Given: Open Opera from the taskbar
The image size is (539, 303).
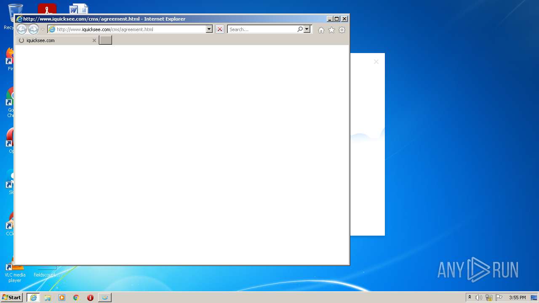Looking at the screenshot, I should pyautogui.click(x=90, y=298).
